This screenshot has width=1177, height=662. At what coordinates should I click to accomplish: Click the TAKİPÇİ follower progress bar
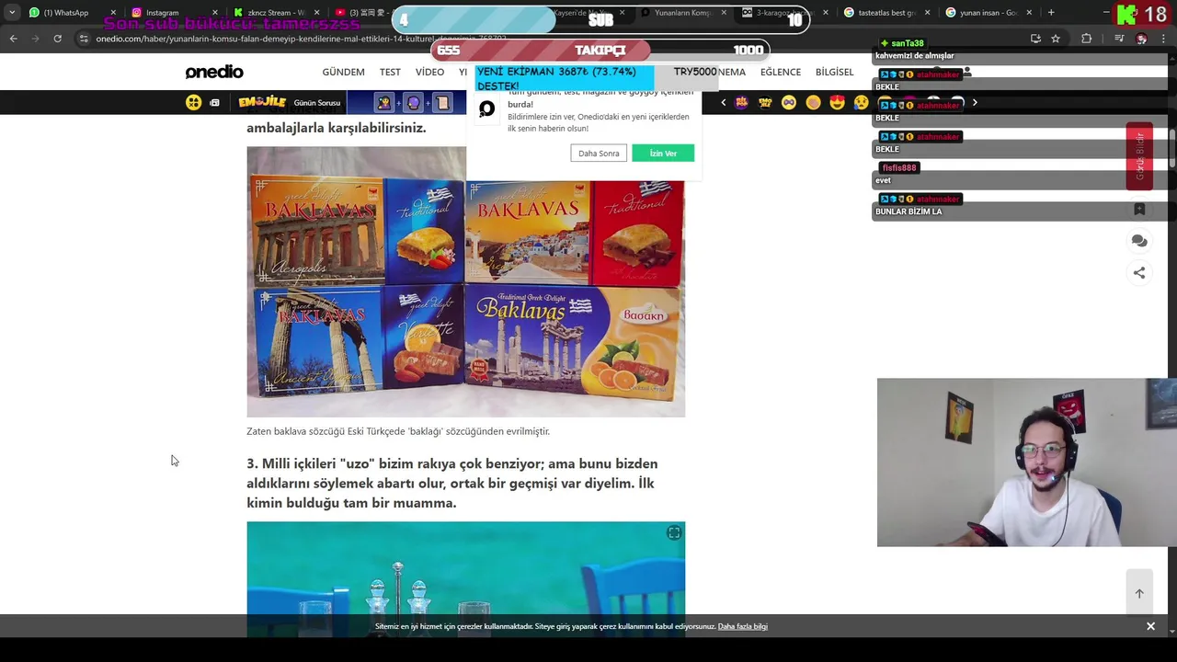pyautogui.click(x=600, y=50)
